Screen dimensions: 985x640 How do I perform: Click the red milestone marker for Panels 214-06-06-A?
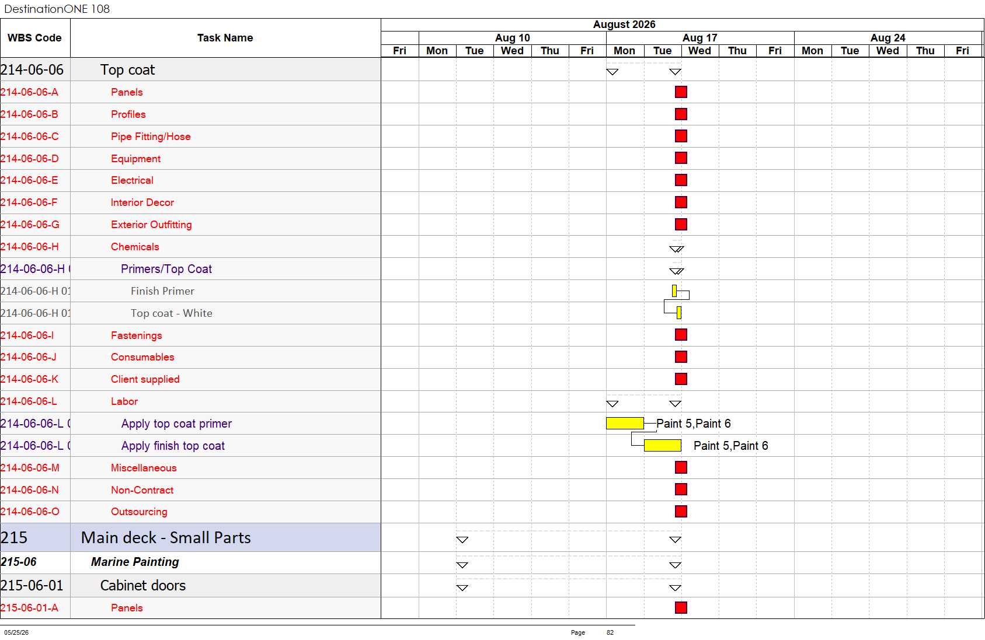pos(681,92)
